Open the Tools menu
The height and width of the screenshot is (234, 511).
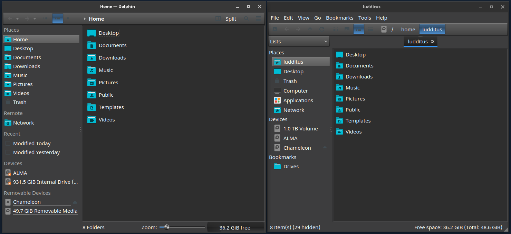click(365, 18)
